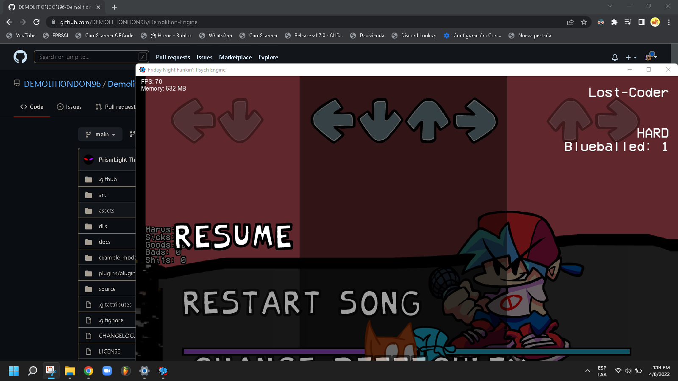Open the GitHub profile avatar menu

point(651,56)
